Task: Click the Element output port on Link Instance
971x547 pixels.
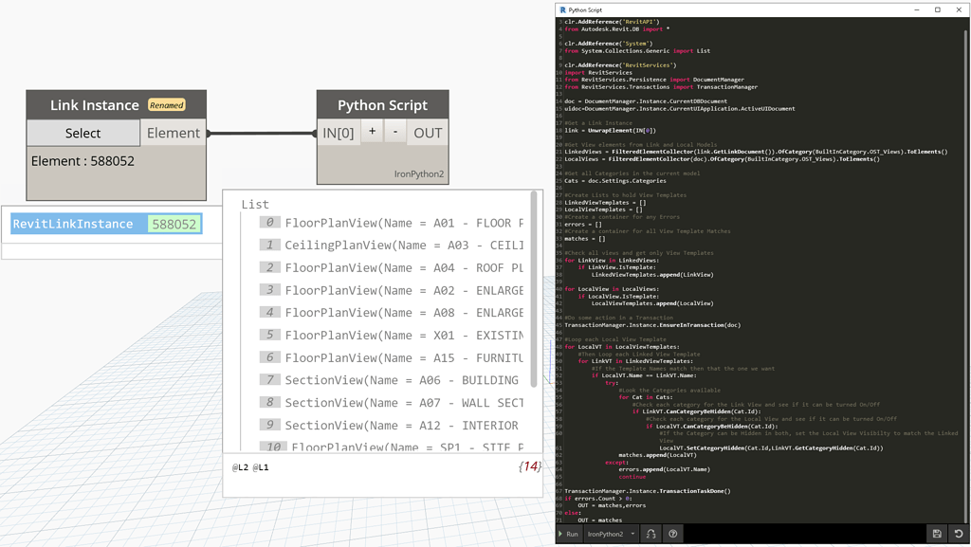Action: pyautogui.click(x=174, y=133)
